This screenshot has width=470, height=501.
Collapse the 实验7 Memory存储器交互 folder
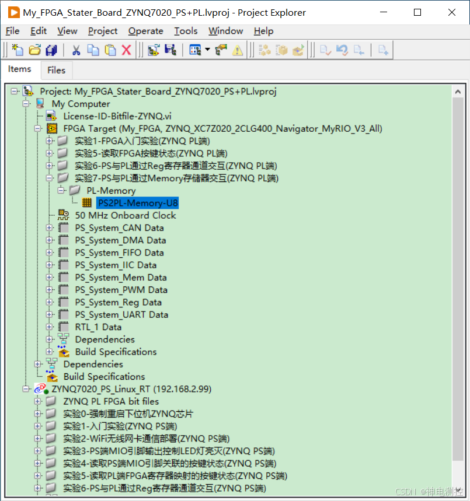[49, 178]
